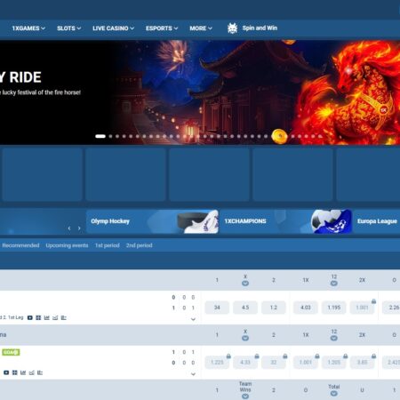Open the MORE dropdown menu
The image size is (400, 400).
click(x=201, y=28)
